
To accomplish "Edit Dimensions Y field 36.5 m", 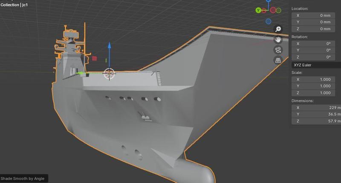I will (316, 114).
